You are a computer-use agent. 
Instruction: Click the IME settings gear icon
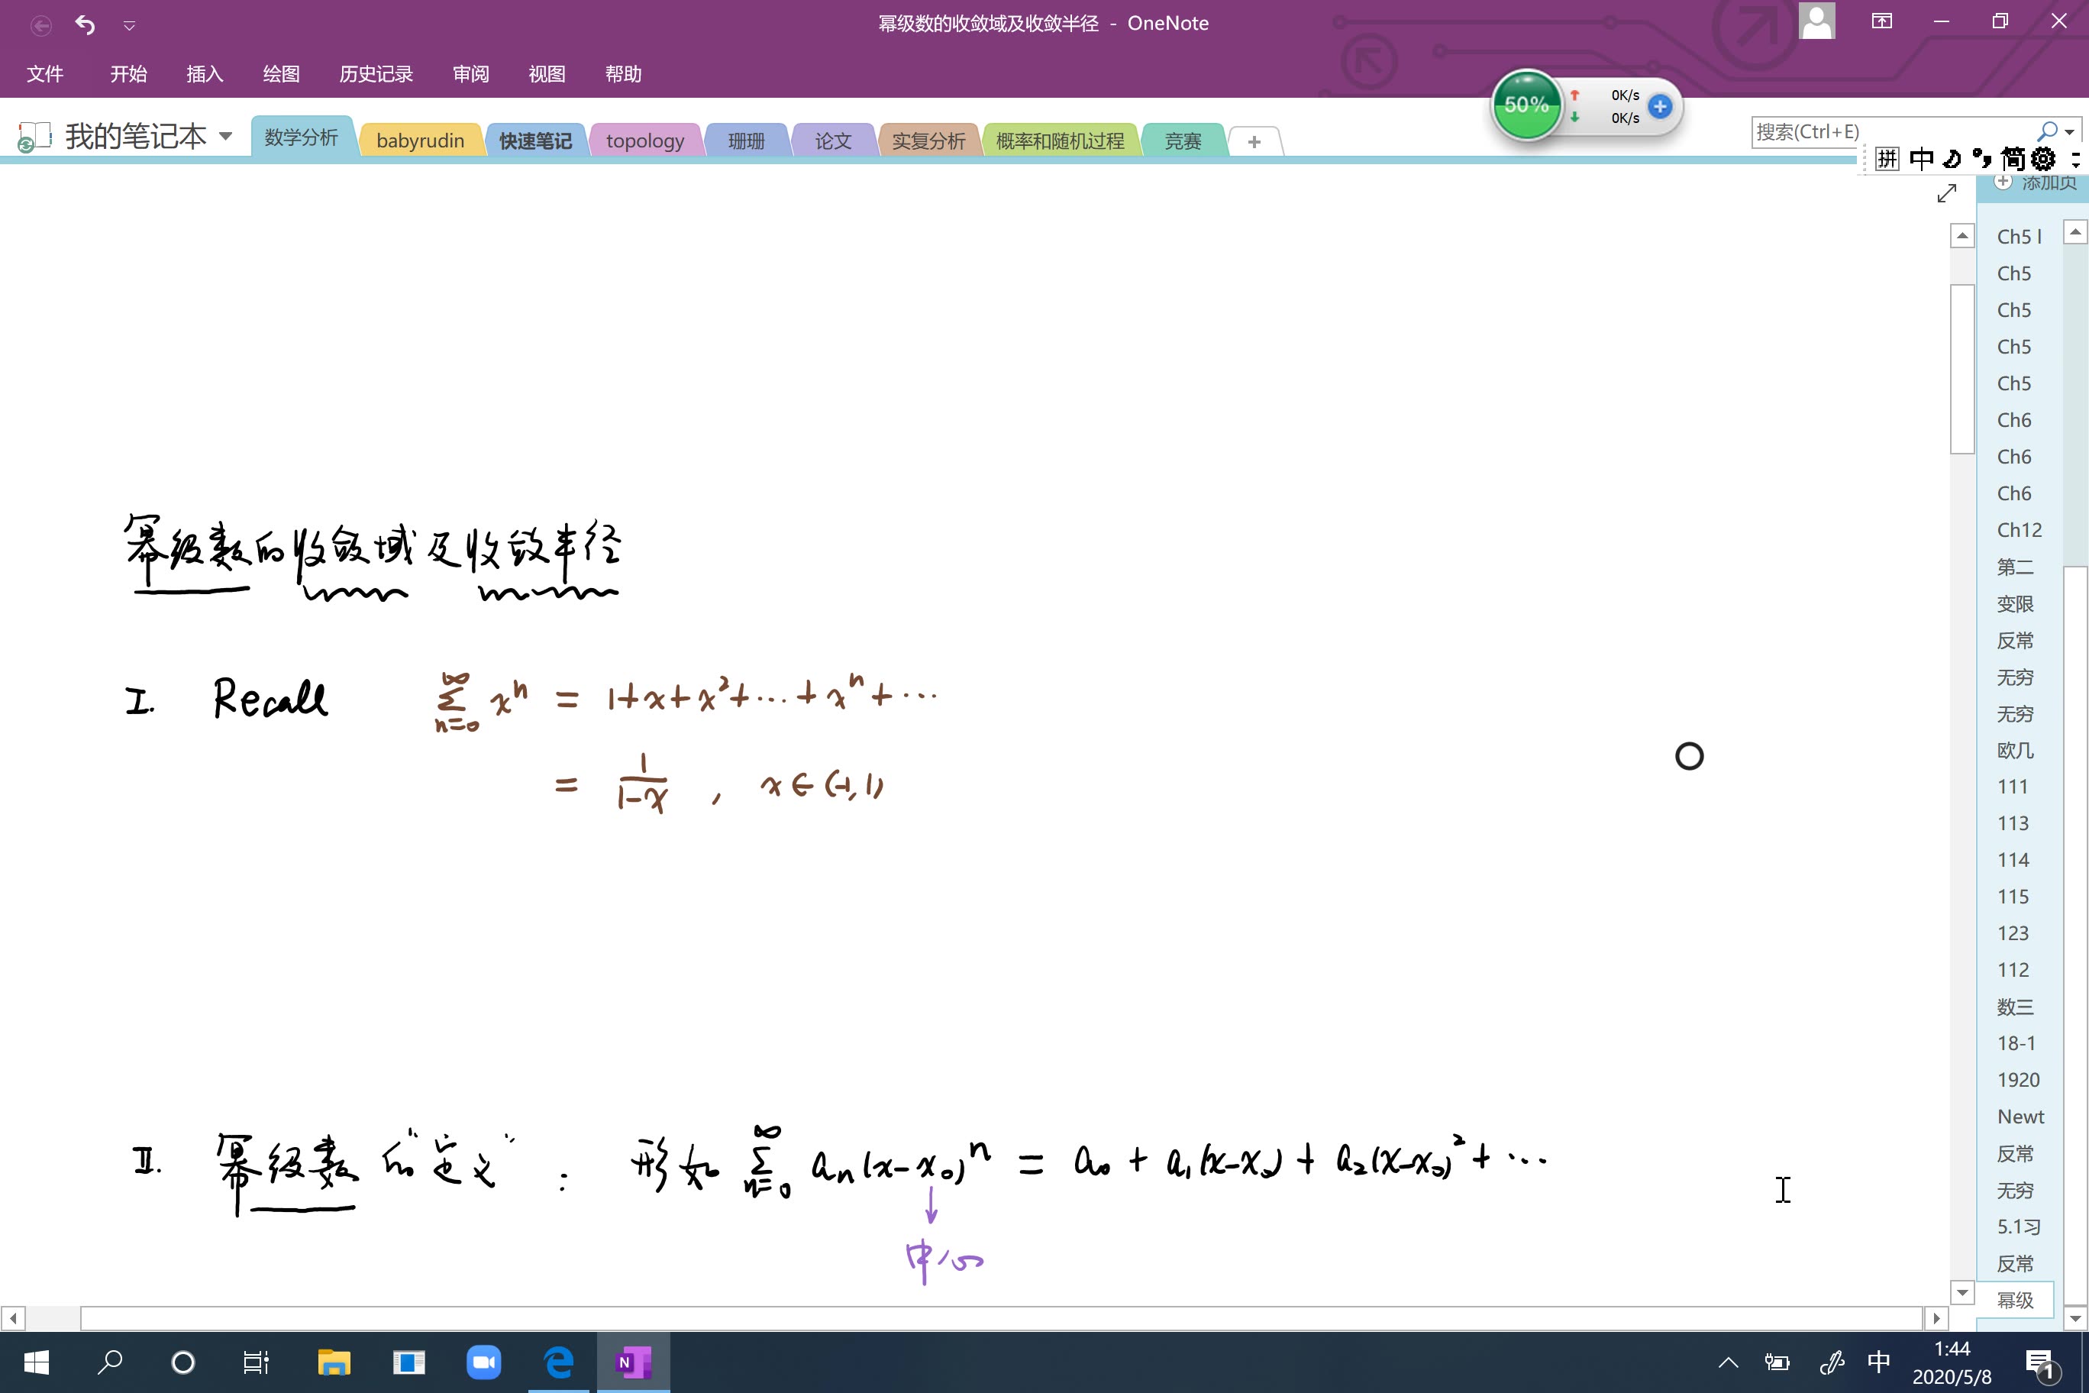tap(2043, 159)
